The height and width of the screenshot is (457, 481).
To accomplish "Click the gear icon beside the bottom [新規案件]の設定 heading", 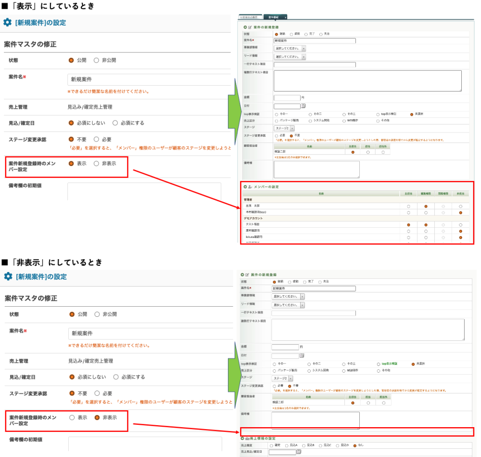I will [x=8, y=276].
